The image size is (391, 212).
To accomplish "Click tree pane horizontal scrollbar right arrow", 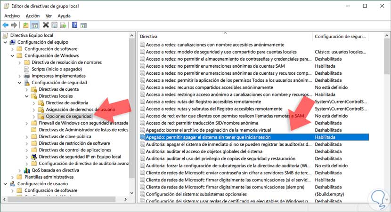I will [x=125, y=199].
